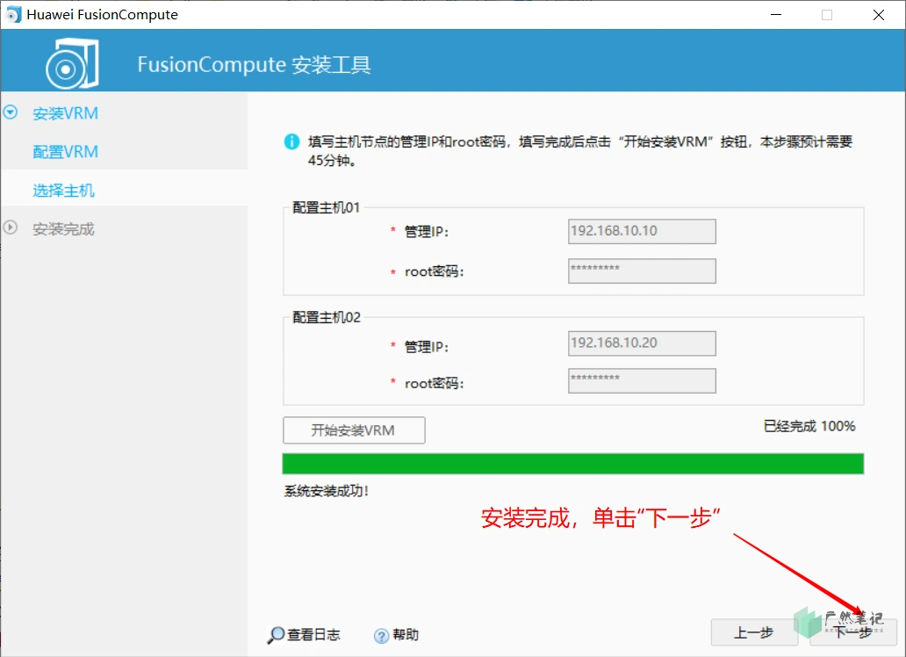Select the 安装VRM sidebar step
Image resolution: width=906 pixels, height=657 pixels.
[65, 113]
